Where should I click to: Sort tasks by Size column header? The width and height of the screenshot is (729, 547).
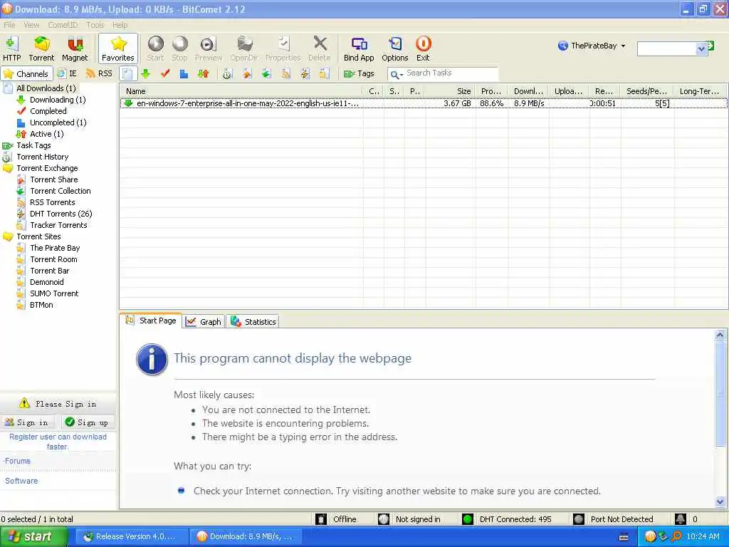tap(451, 91)
